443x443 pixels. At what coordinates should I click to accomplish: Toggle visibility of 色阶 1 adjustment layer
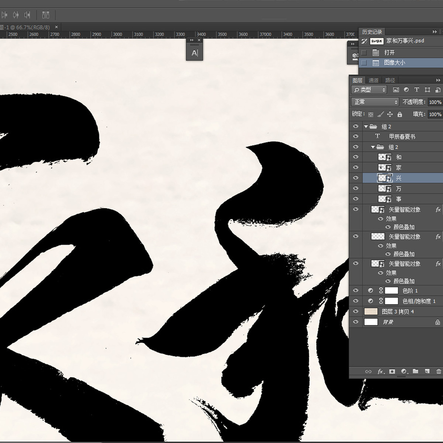coord(356,291)
